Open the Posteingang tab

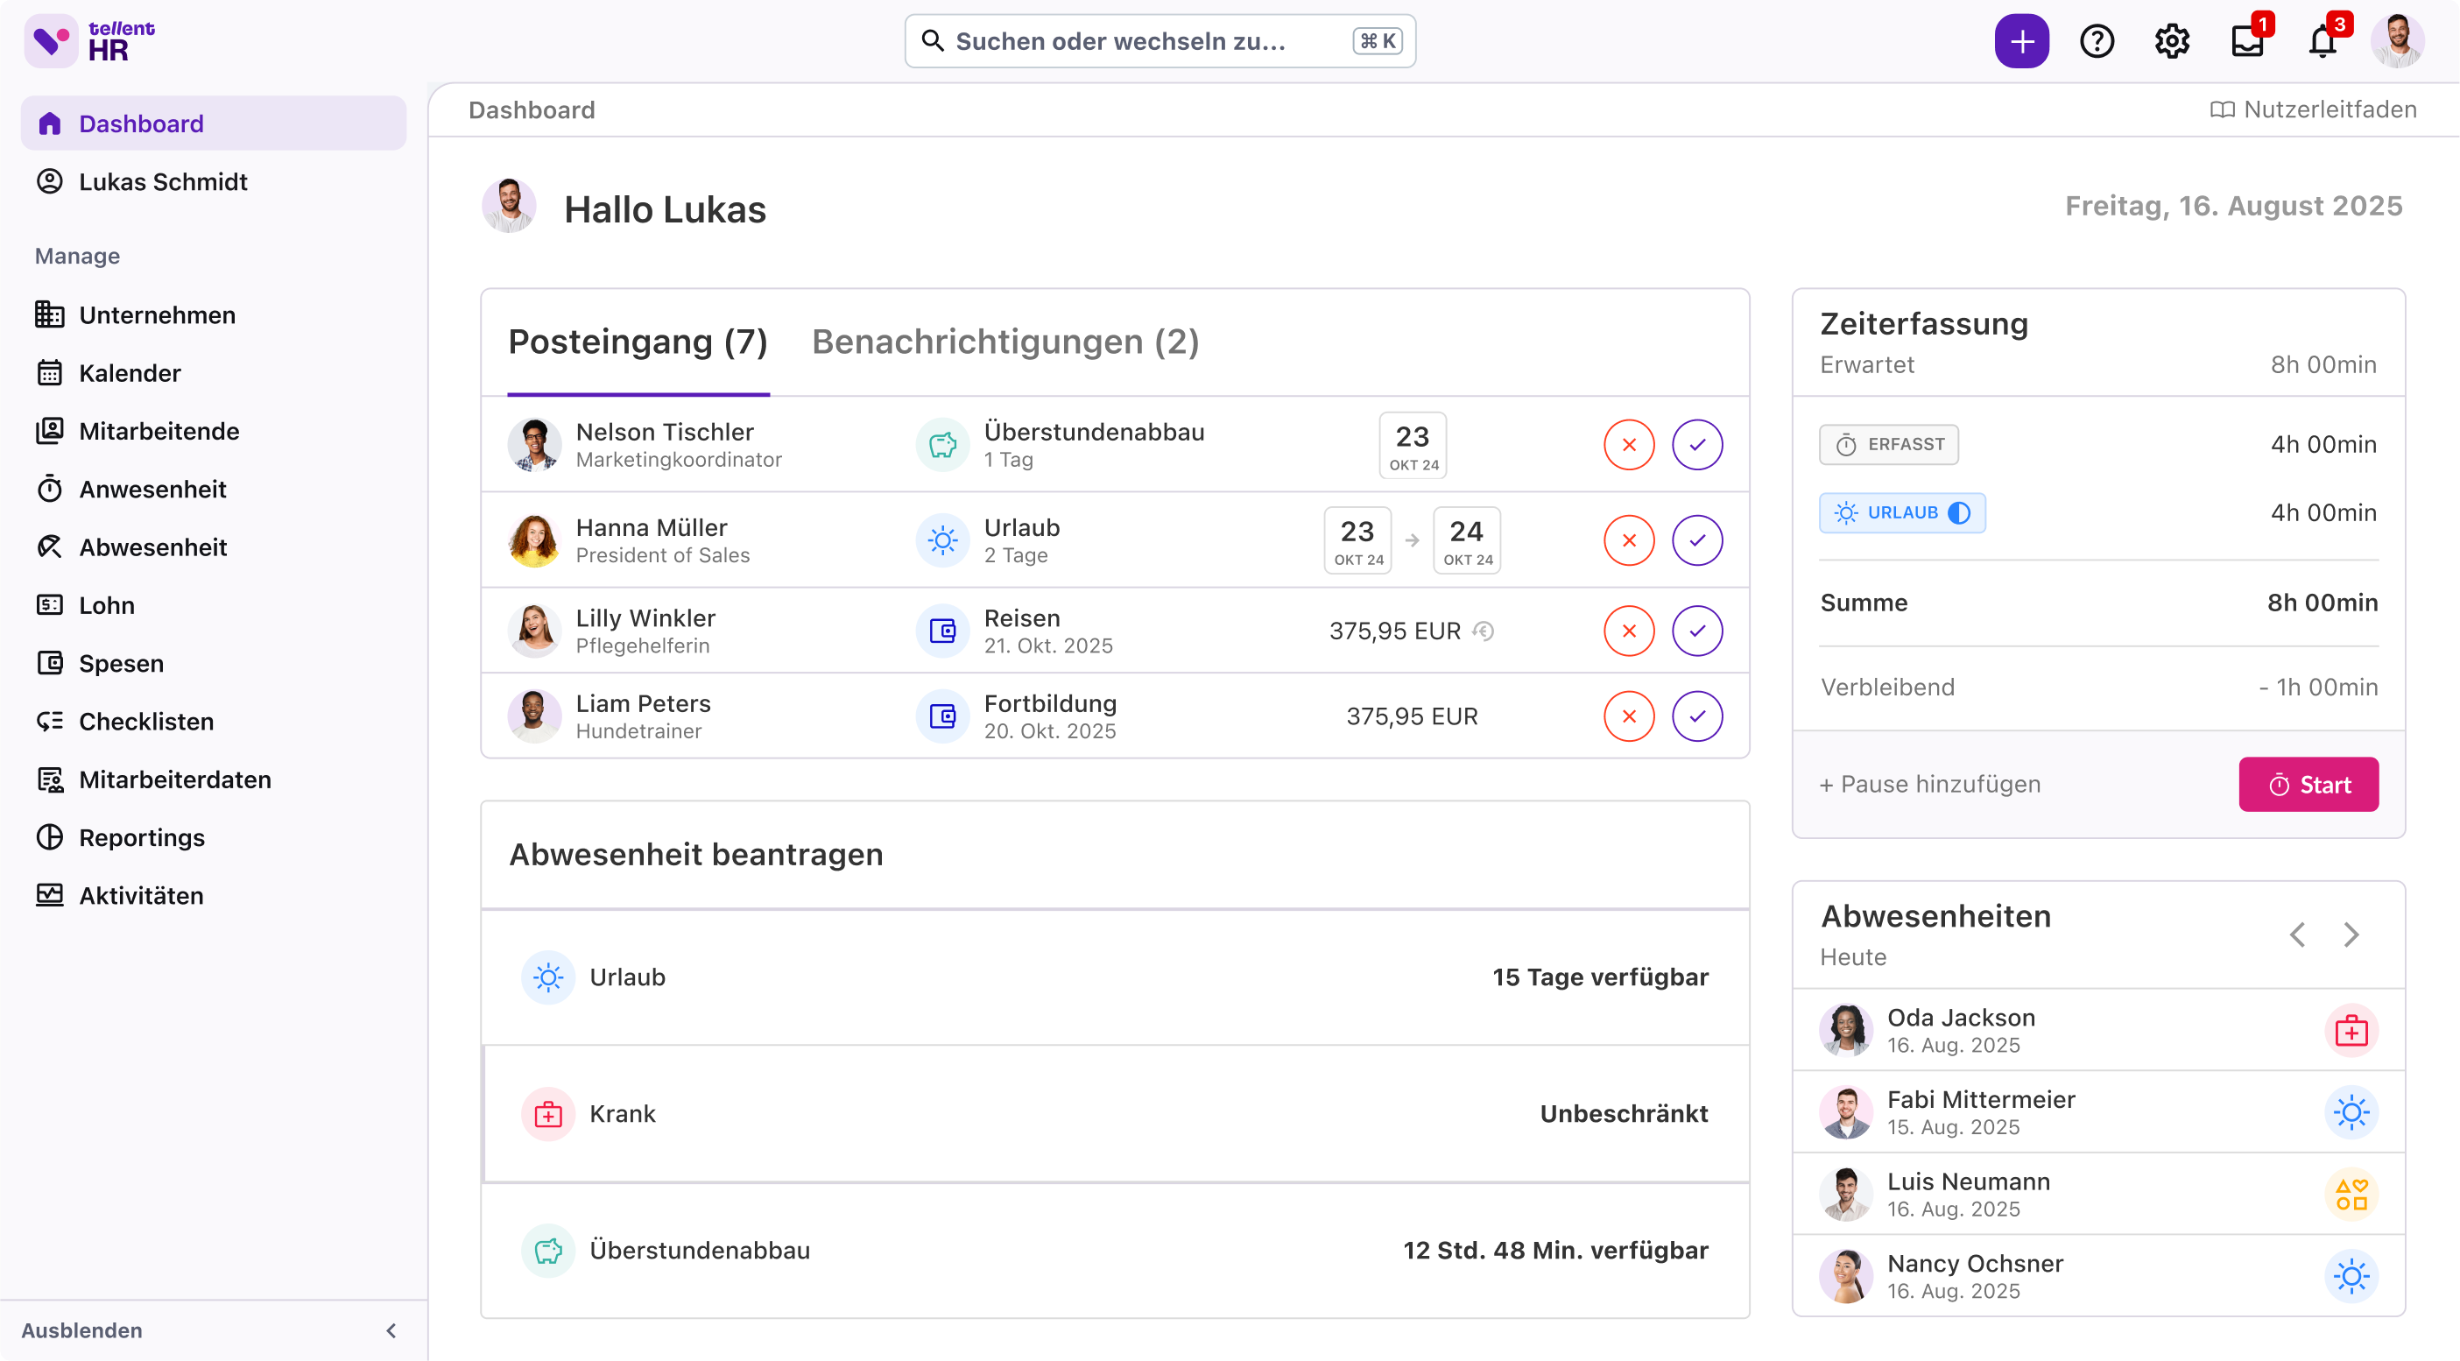pos(637,341)
